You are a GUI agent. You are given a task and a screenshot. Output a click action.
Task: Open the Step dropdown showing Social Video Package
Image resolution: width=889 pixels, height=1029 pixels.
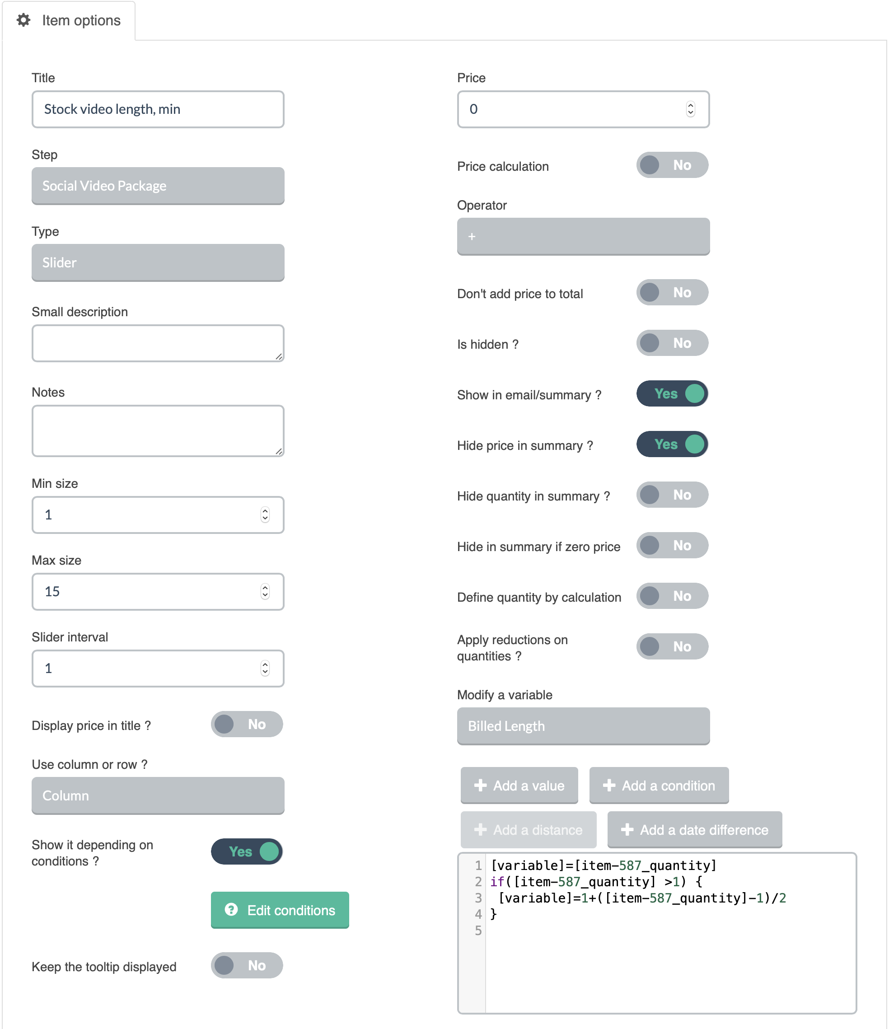click(x=158, y=186)
